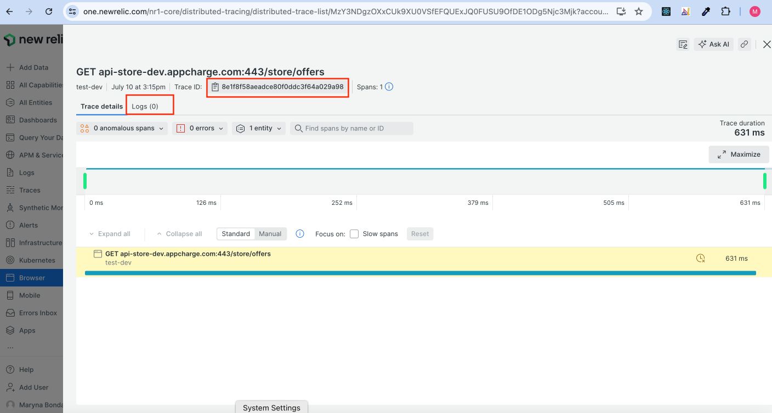The image size is (772, 413).
Task: Switch to the Logs (0) tab
Action: click(x=145, y=106)
